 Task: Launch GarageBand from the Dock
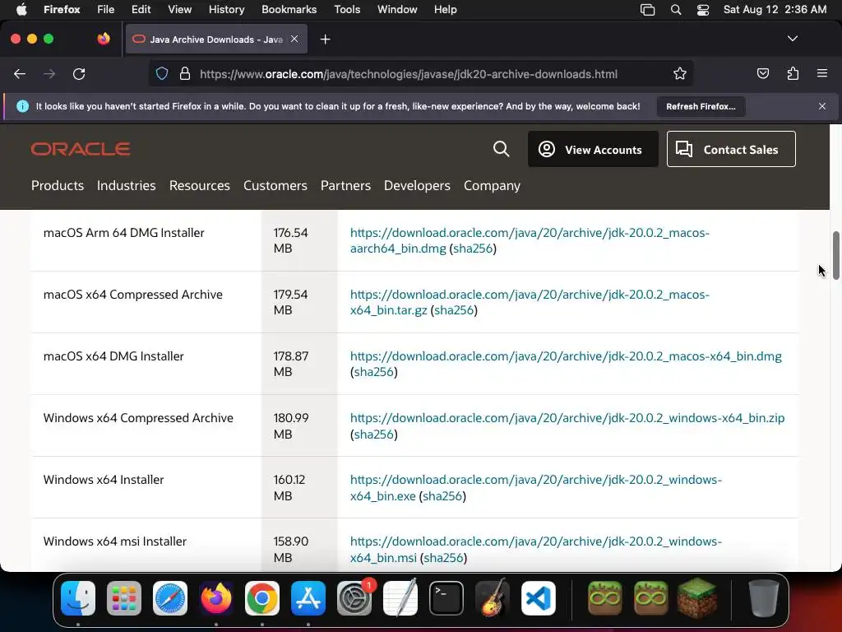click(x=492, y=597)
